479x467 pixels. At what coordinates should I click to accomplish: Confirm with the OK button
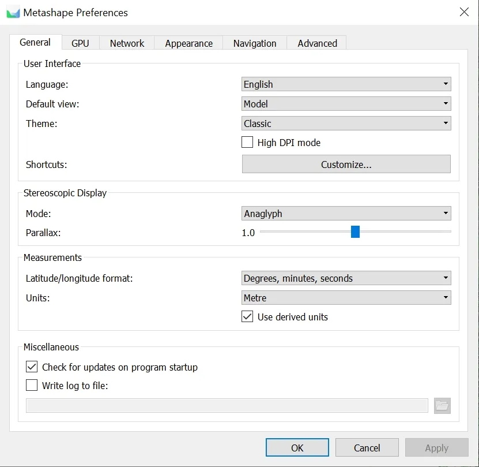[297, 448]
